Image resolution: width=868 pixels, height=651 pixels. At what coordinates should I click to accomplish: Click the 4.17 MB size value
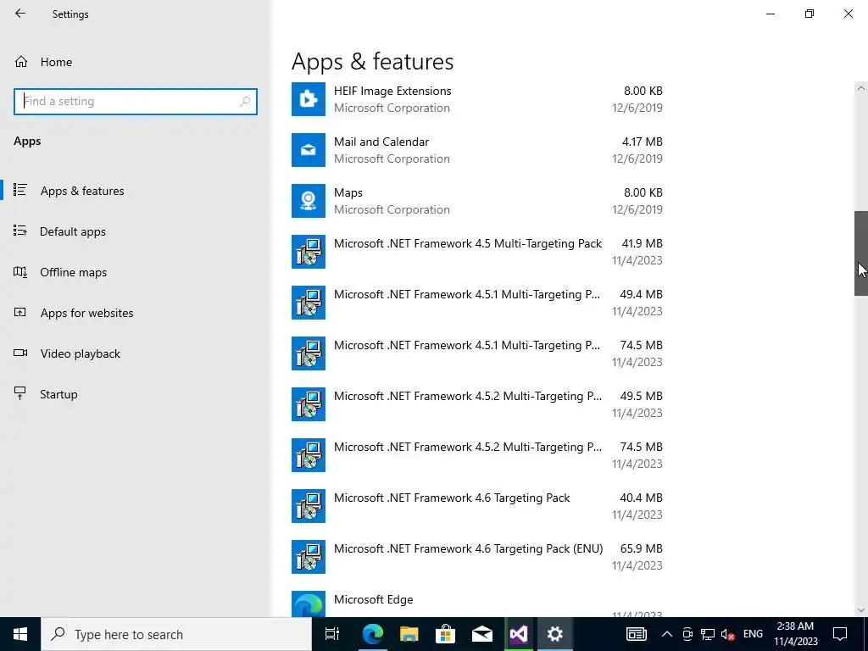tap(643, 142)
